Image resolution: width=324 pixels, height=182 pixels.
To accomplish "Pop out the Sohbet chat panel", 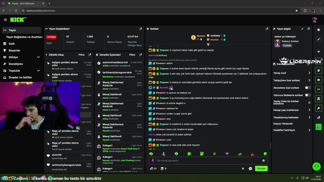I will pyautogui.click(x=267, y=29).
